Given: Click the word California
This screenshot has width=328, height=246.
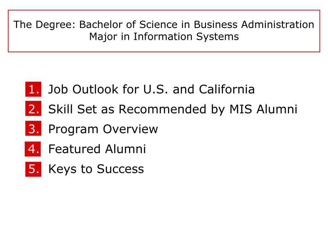Looking at the screenshot, I should [x=227, y=89].
